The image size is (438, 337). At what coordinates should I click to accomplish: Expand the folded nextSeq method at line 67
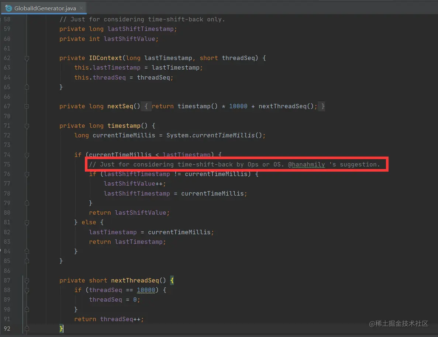pyautogui.click(x=27, y=106)
